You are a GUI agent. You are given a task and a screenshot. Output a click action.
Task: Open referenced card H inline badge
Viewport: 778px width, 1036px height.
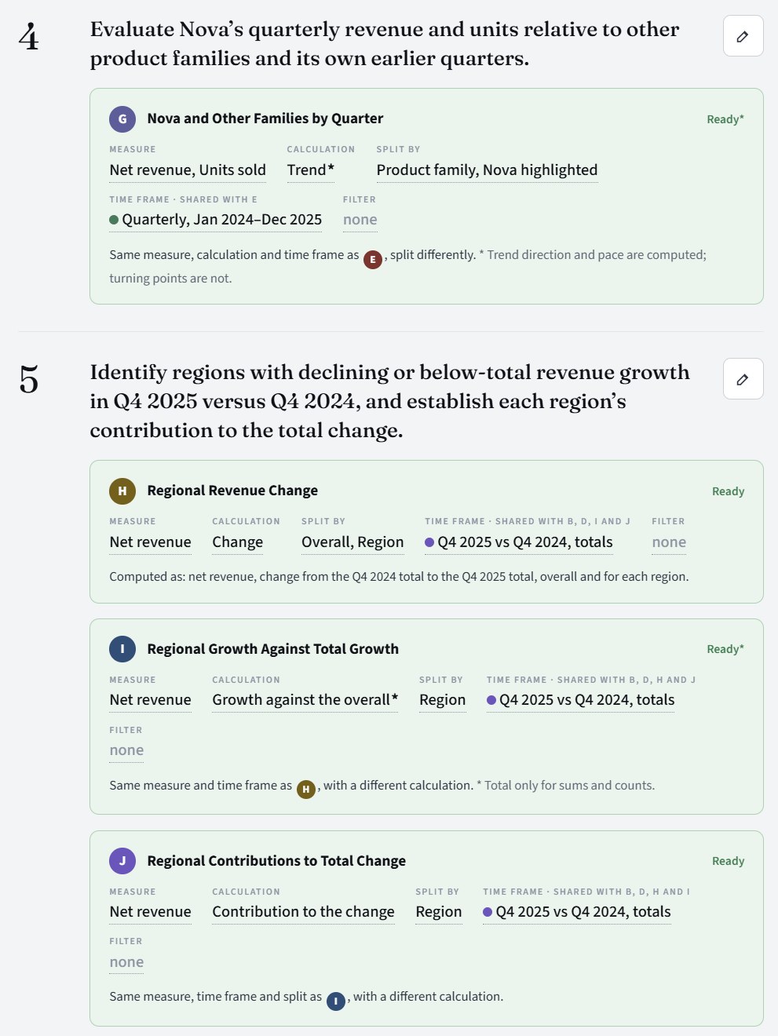(306, 789)
